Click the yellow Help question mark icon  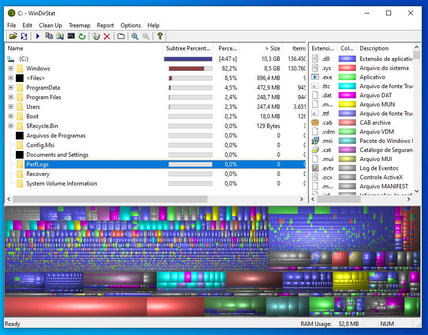[x=160, y=36]
